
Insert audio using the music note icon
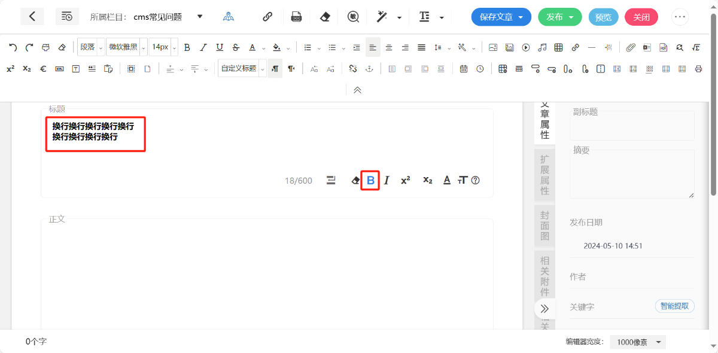(x=542, y=47)
